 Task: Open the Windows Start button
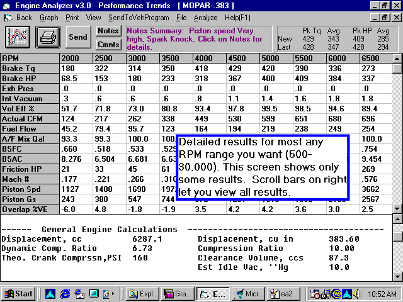click(x=18, y=294)
